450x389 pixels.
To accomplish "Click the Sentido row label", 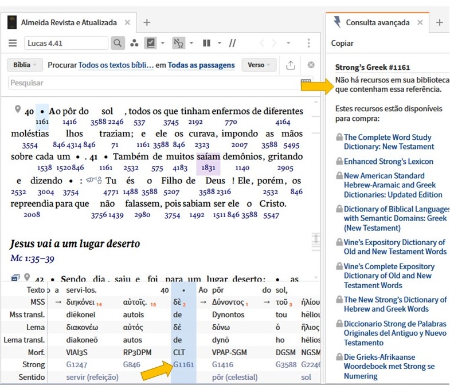I will coord(32,377).
